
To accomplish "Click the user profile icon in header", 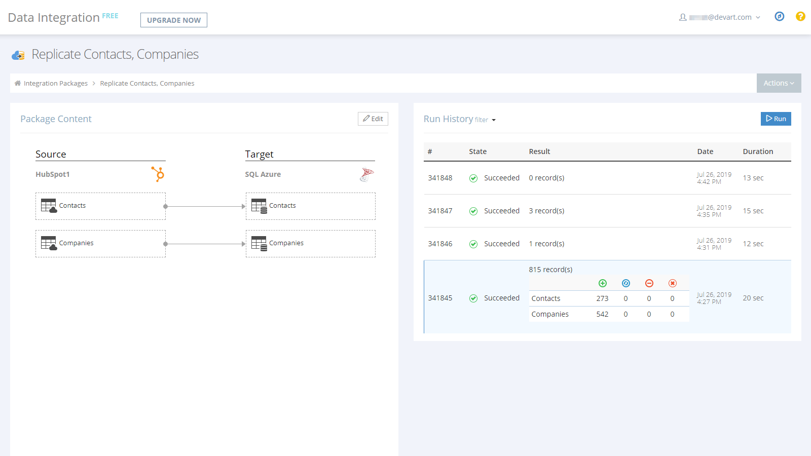I will pyautogui.click(x=683, y=17).
